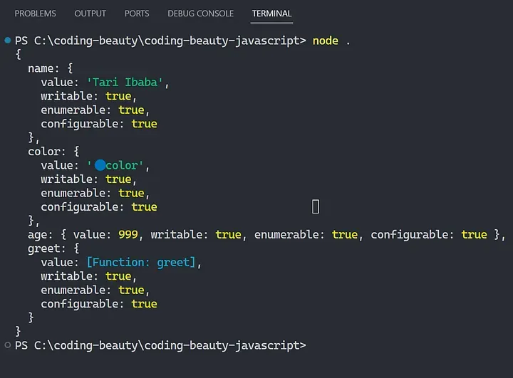Switch to the PROBLEMS tab
Screen dimensions: 513x378
[36, 14]
